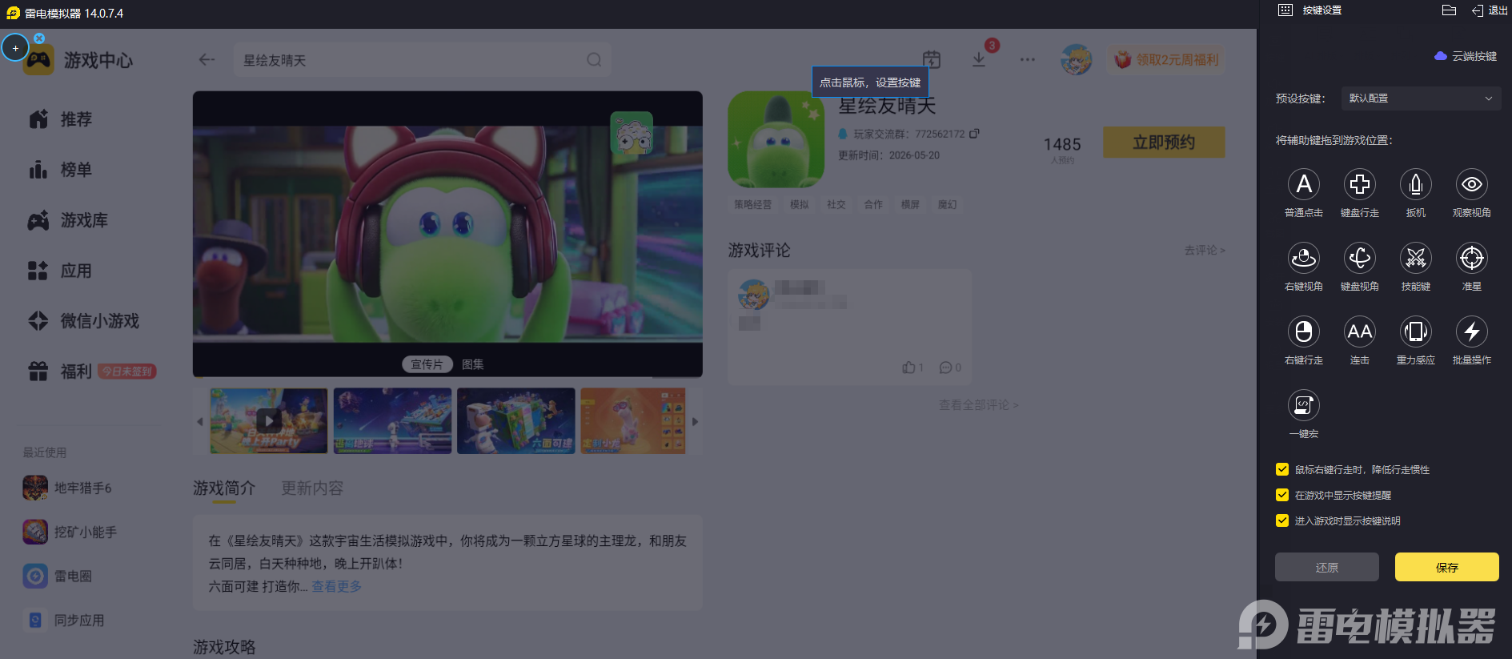Click the comment reply icon on review
Image resolution: width=1512 pixels, height=659 pixels.
(x=945, y=368)
